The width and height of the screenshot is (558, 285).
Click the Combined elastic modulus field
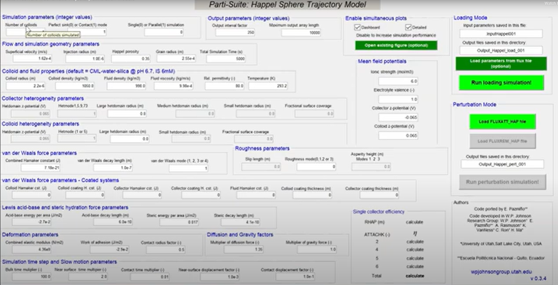[x=32, y=249]
